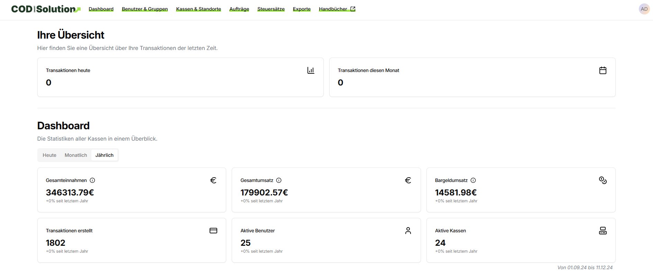The image size is (653, 273).
Task: Open the Benutzer & Gruppen menu
Action: click(145, 9)
